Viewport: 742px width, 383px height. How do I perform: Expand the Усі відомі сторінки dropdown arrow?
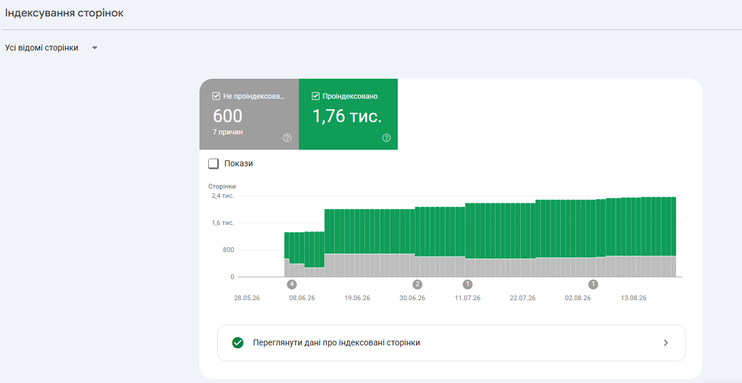click(x=95, y=48)
